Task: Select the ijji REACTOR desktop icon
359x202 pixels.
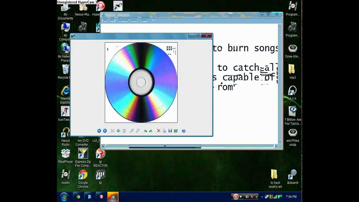Action: (x=100, y=158)
